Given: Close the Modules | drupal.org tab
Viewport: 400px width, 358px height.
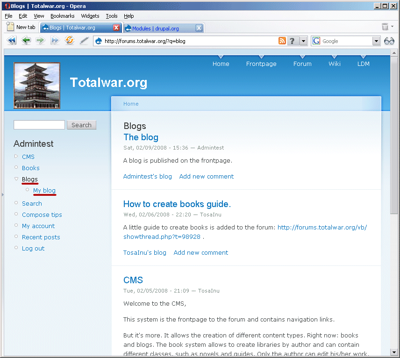Looking at the screenshot, I should [199, 28].
